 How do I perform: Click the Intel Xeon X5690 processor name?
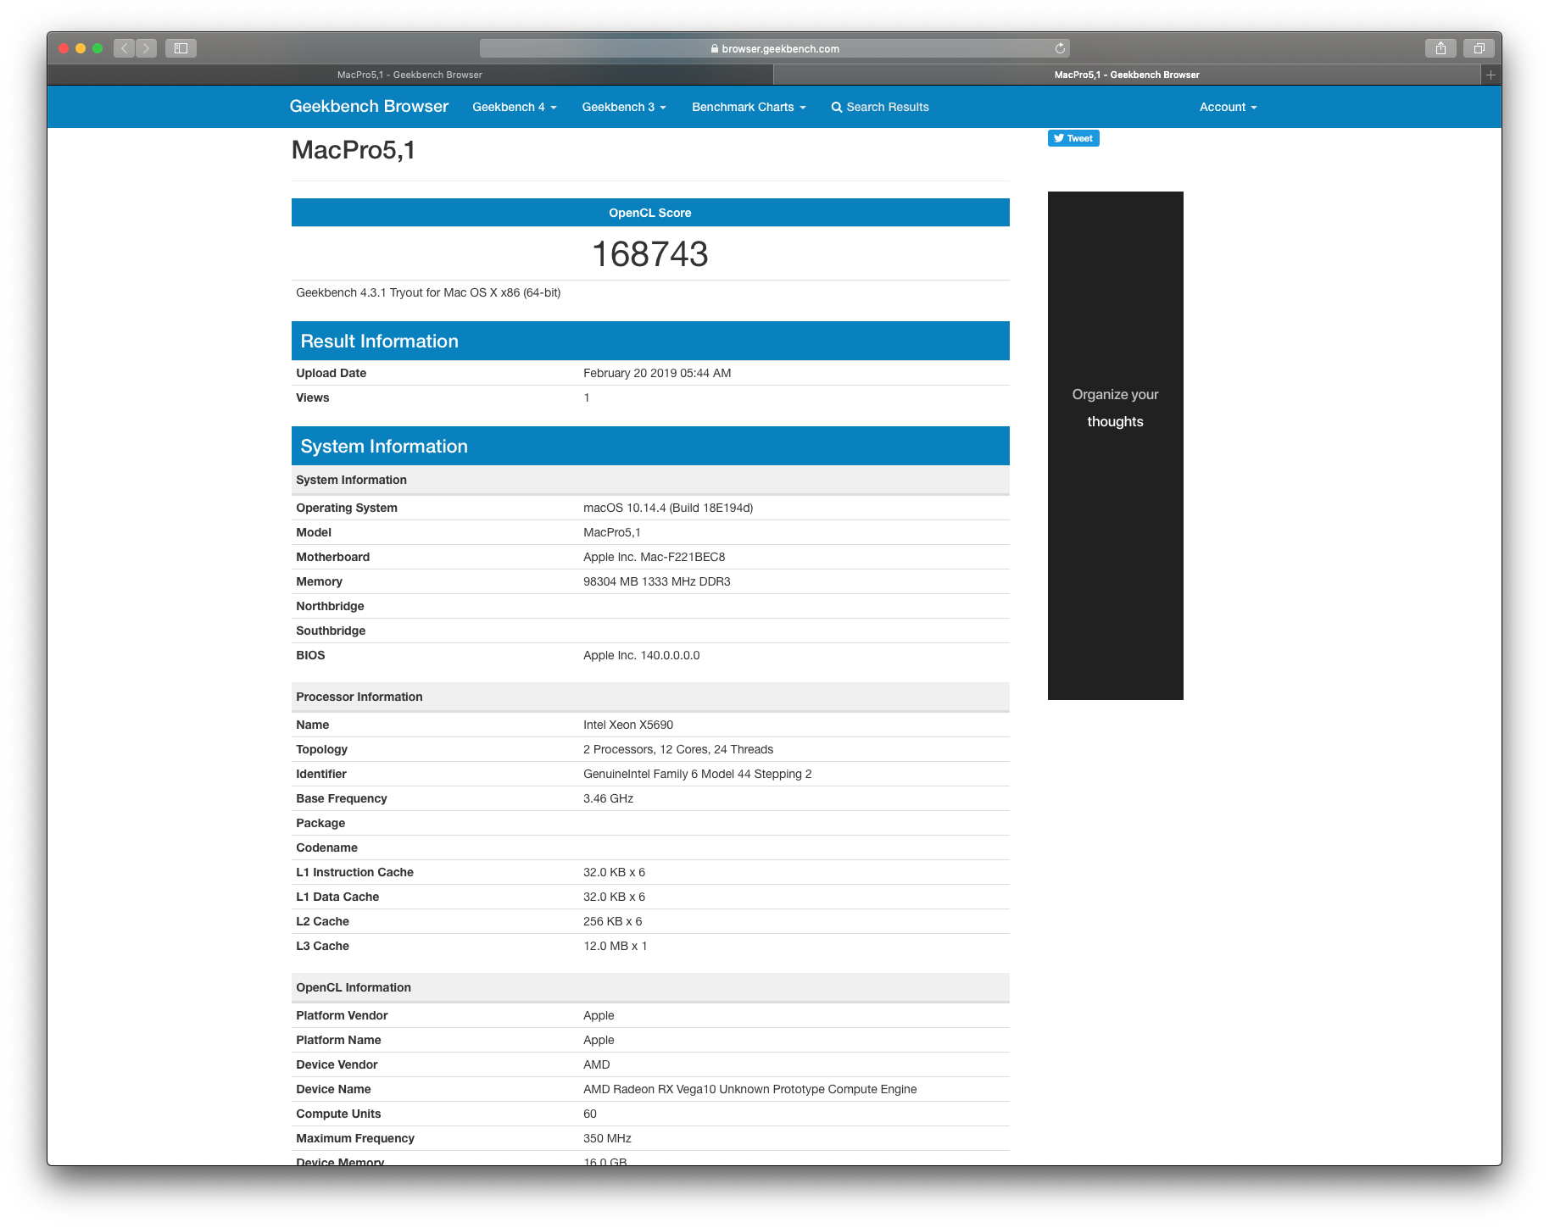(x=628, y=725)
